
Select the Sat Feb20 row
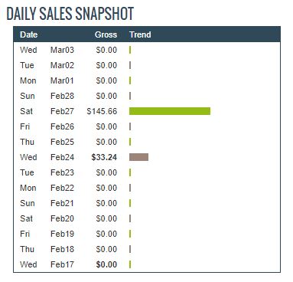coord(147,218)
